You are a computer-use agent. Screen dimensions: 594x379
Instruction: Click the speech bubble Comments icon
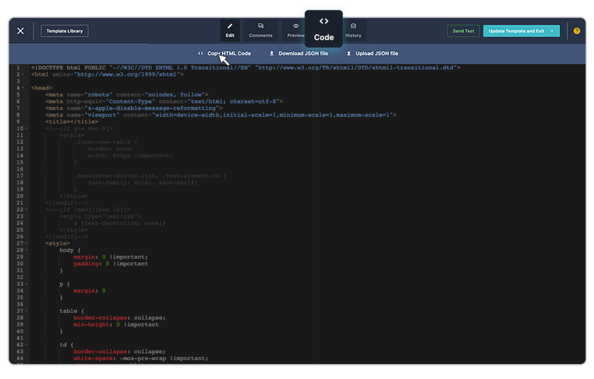coord(260,26)
